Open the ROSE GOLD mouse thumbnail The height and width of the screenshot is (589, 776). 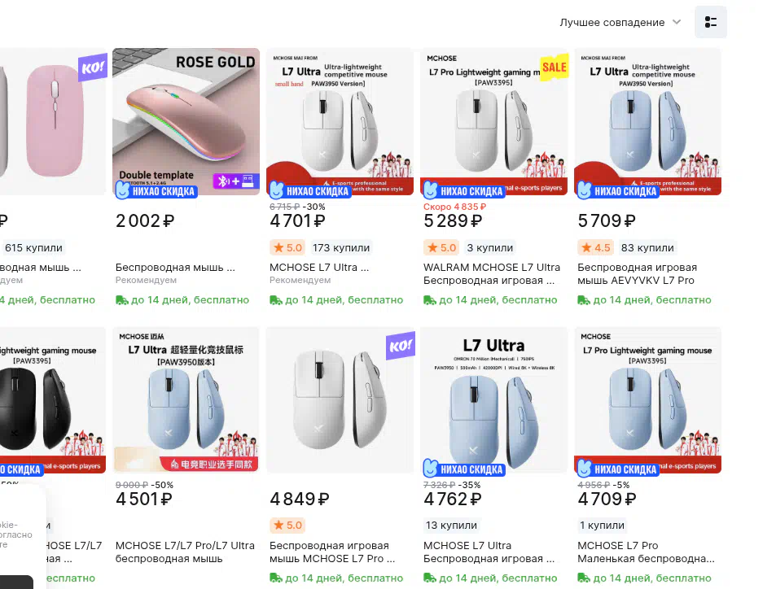(x=186, y=122)
